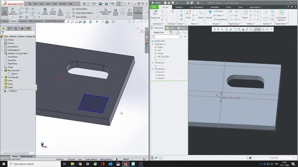
Task: Click Rapid Sketch in SolidWorks ribbon
Action: [130, 12]
